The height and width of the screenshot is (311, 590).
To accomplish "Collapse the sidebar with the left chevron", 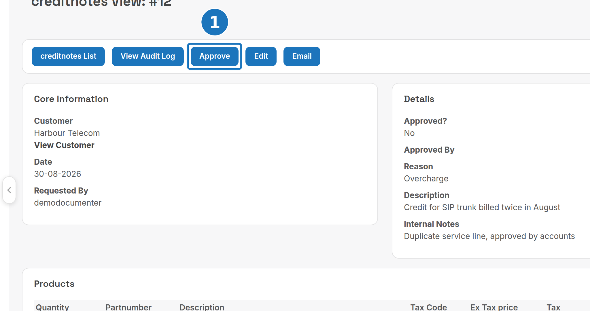I will tap(9, 190).
